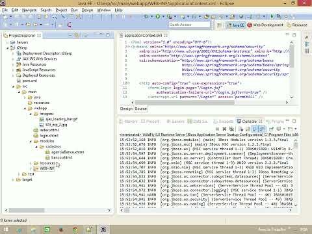The image size is (312, 234).
Task: Expand the java folder
Action: point(25,97)
